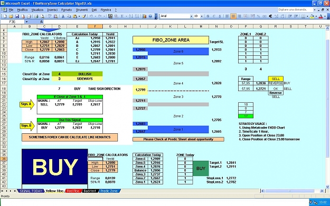Open the Arial font name dropdown
The image size is (330, 206).
[191, 16]
